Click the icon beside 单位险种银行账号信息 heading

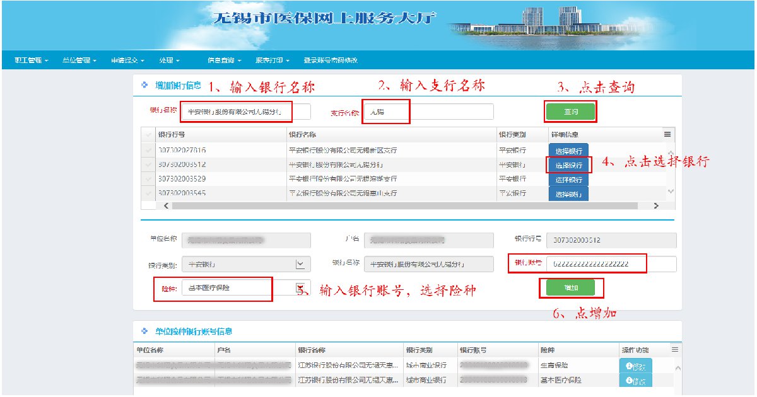pyautogui.click(x=144, y=331)
